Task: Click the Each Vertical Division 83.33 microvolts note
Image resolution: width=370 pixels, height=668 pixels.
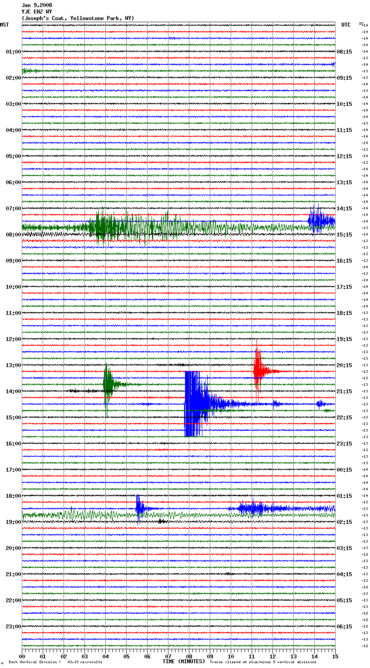Action: tap(55, 662)
